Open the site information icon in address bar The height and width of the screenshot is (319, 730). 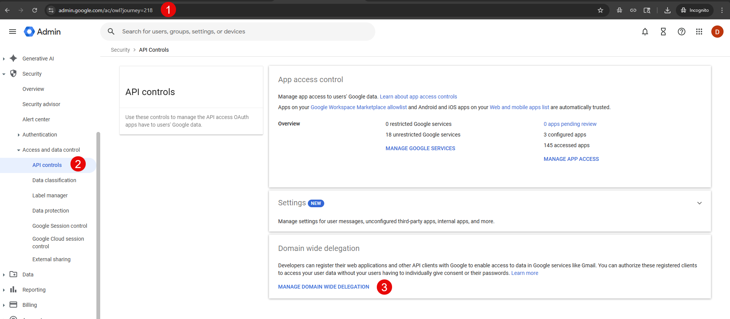point(51,10)
